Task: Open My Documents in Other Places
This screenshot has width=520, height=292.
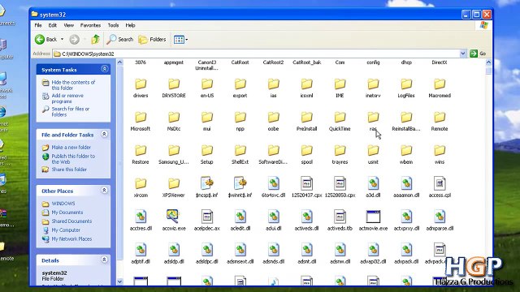Action: [67, 213]
